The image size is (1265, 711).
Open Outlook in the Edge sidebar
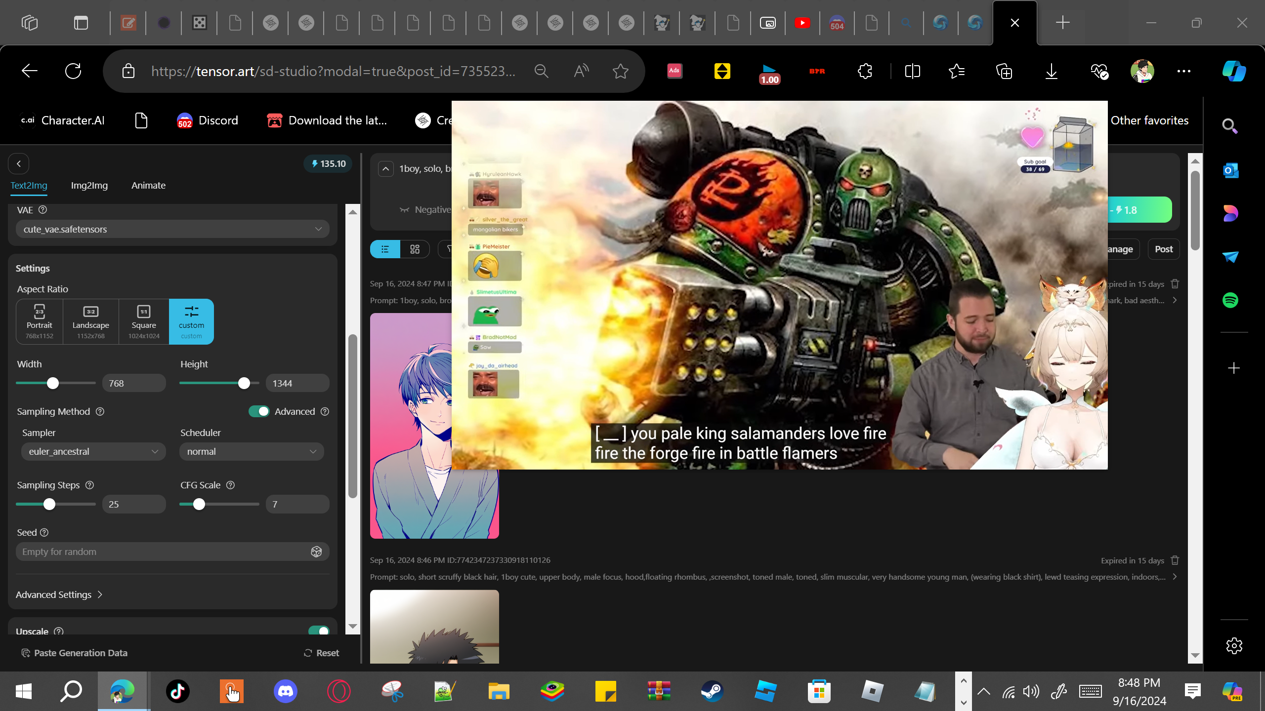1230,170
